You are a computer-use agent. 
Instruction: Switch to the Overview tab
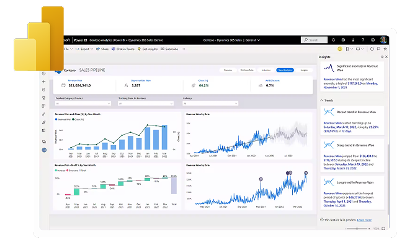pos(228,70)
